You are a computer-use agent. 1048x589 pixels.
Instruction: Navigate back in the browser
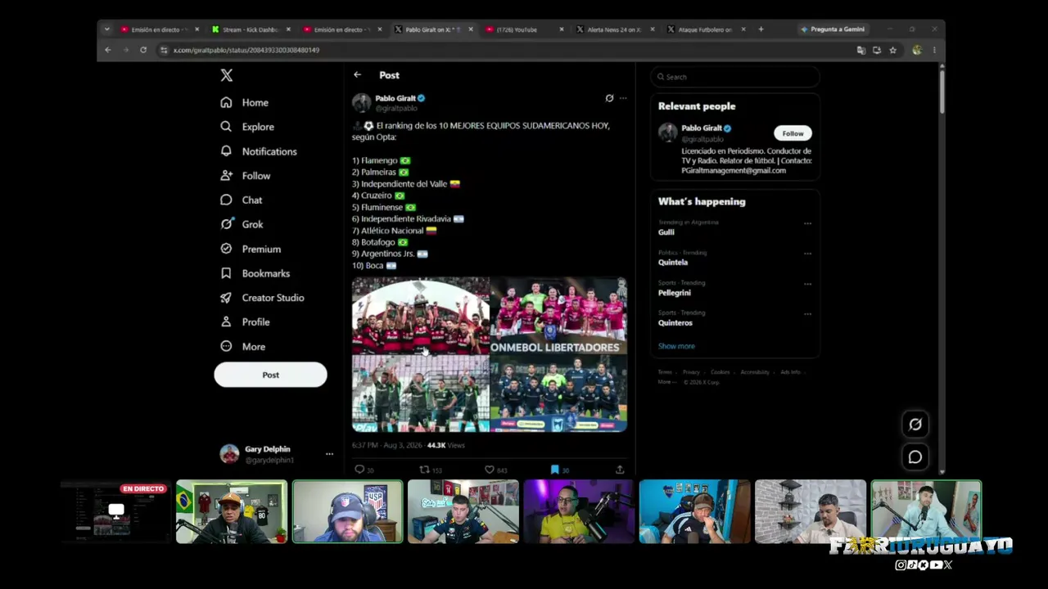(x=107, y=50)
